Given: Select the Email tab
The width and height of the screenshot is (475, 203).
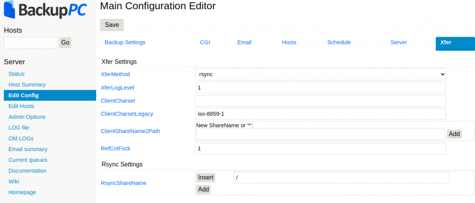Looking at the screenshot, I should click(x=244, y=42).
